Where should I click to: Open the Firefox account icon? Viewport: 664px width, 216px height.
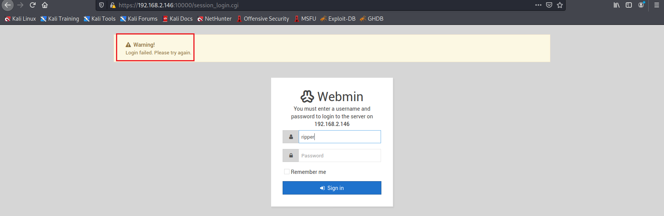(641, 5)
